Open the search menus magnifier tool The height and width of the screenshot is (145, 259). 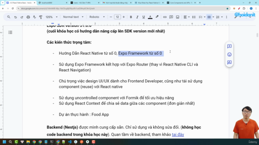click(x=8, y=17)
